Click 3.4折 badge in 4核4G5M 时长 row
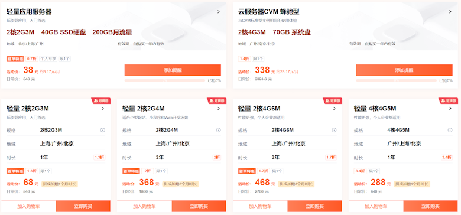The image size is (461, 215). coord(446,158)
